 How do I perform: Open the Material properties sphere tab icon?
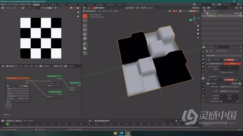pyautogui.click(x=203, y=96)
